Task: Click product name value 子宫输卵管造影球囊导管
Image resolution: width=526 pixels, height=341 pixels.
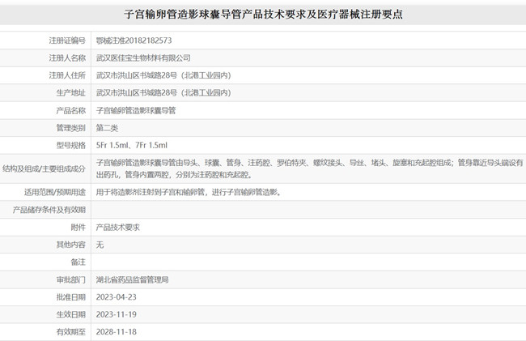Action: pyautogui.click(x=136, y=110)
